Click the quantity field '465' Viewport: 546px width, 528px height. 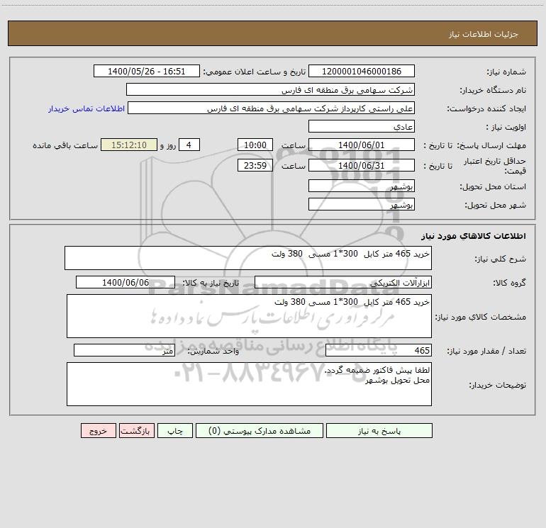[x=379, y=350]
